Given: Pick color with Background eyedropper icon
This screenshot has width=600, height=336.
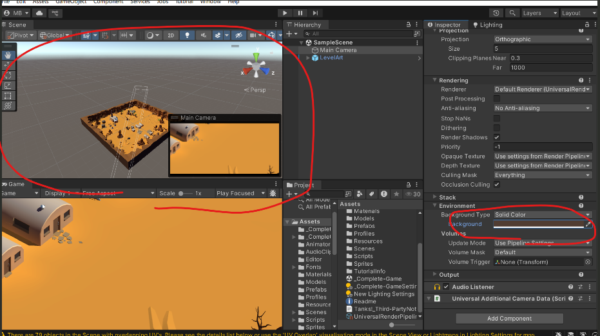Looking at the screenshot, I should point(588,225).
